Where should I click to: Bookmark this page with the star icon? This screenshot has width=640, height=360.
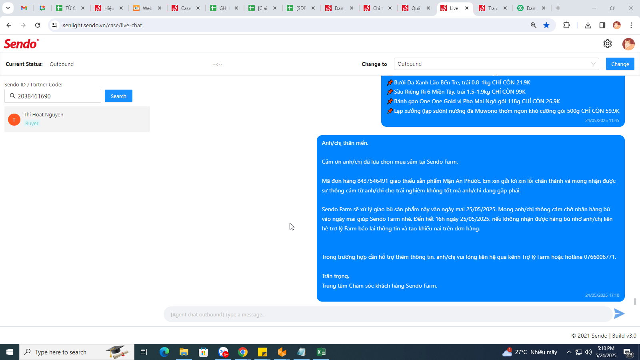pos(546,25)
